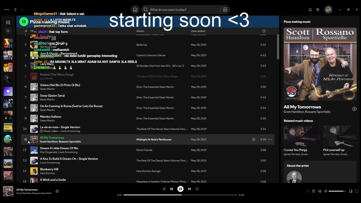Viewport: 361px width, 203px height.
Task: Open notifications bell
Action: click(310, 10)
